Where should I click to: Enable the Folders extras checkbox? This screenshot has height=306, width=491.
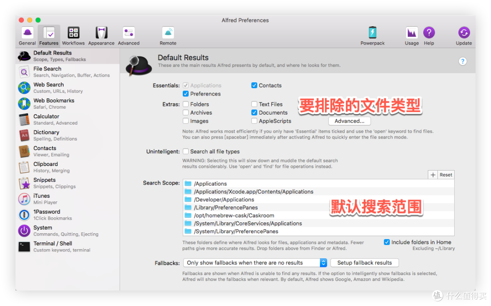(185, 104)
